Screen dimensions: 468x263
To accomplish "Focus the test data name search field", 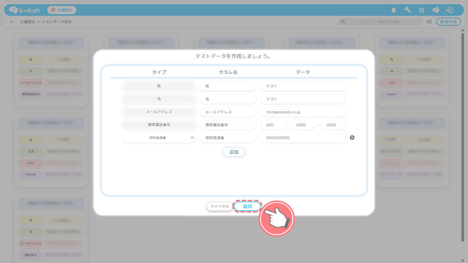I will 383,22.
